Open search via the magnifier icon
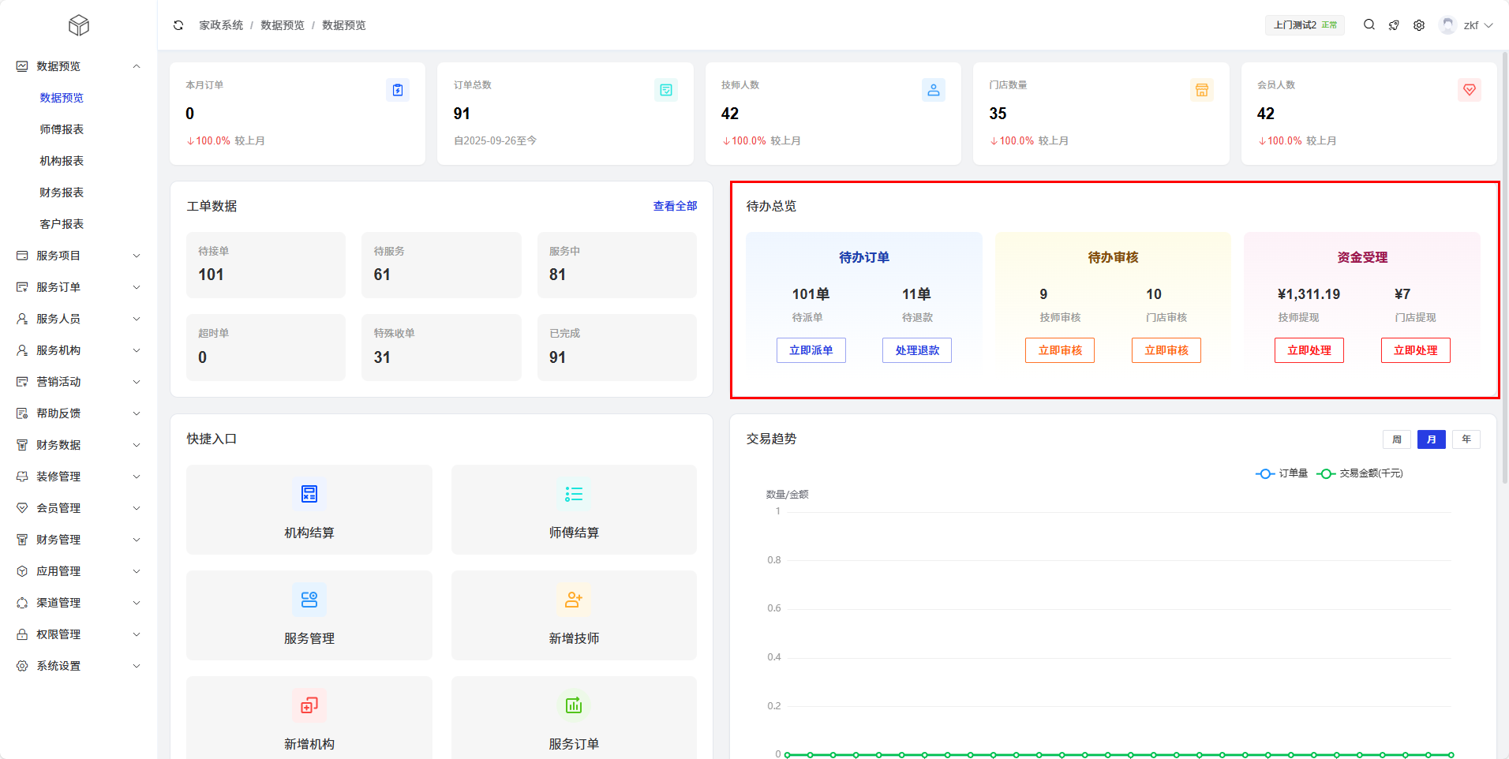The image size is (1509, 759). (1369, 25)
